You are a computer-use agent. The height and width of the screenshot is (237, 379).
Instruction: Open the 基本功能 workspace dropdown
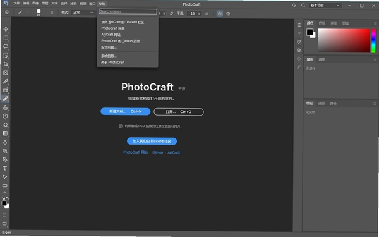pyautogui.click(x=325, y=5)
